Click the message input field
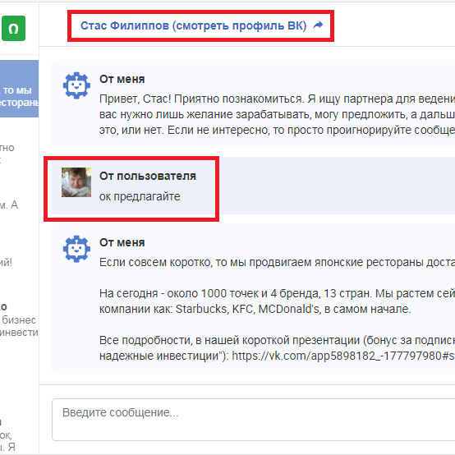Viewport: 455px width, 455px height. click(x=253, y=420)
